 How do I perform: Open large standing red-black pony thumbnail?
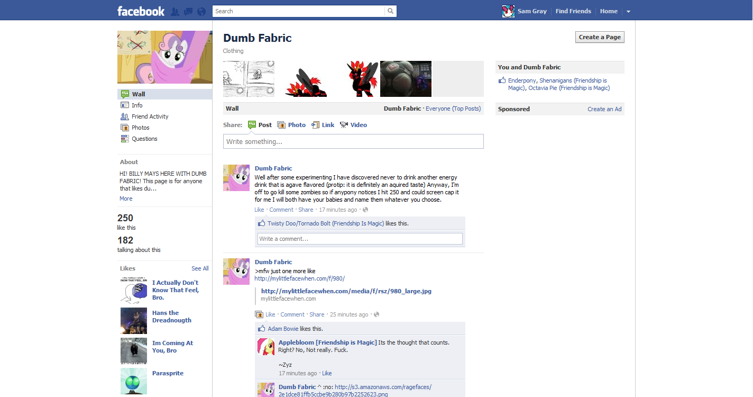coord(353,79)
